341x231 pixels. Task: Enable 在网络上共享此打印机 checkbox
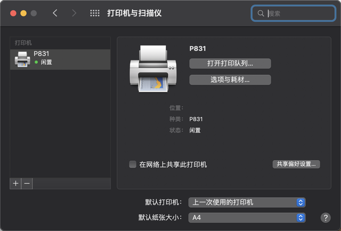point(133,165)
